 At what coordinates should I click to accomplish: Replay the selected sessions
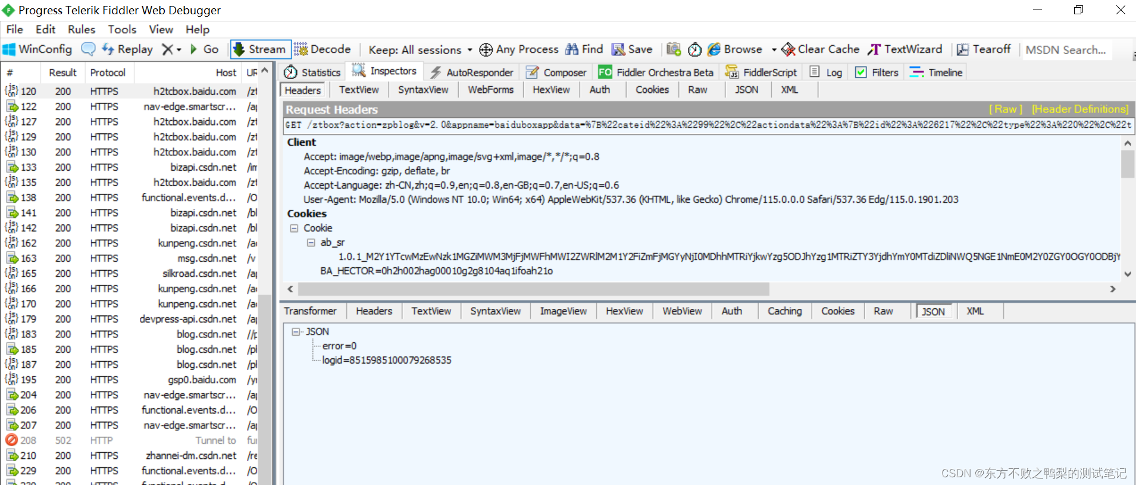127,49
